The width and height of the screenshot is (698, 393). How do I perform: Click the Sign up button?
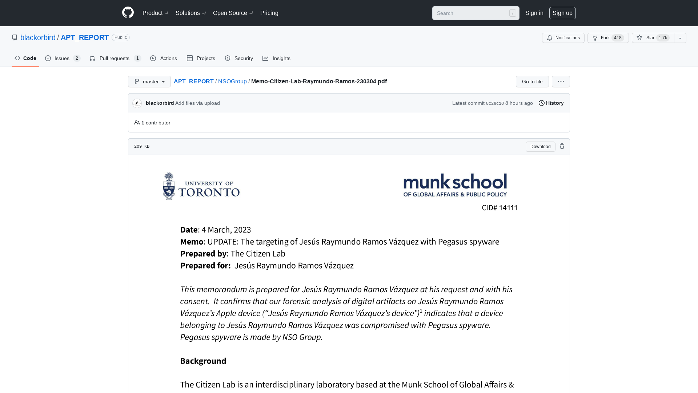point(562,13)
